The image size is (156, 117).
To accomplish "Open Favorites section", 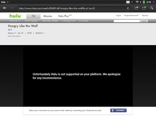I will coord(84,21).
